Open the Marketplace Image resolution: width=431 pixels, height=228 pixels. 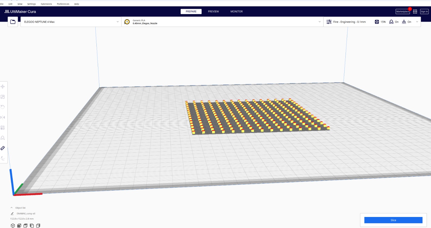click(x=402, y=12)
